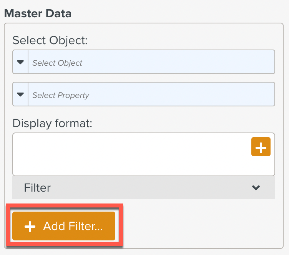Click the "Select Property" placeholder text
The width and height of the screenshot is (289, 255).
[61, 95]
